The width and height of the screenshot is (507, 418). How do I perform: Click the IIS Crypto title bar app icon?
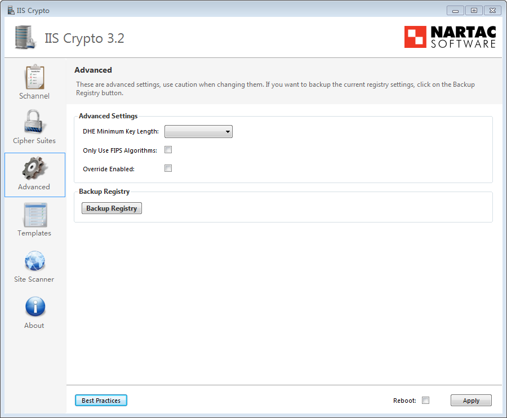[11, 10]
